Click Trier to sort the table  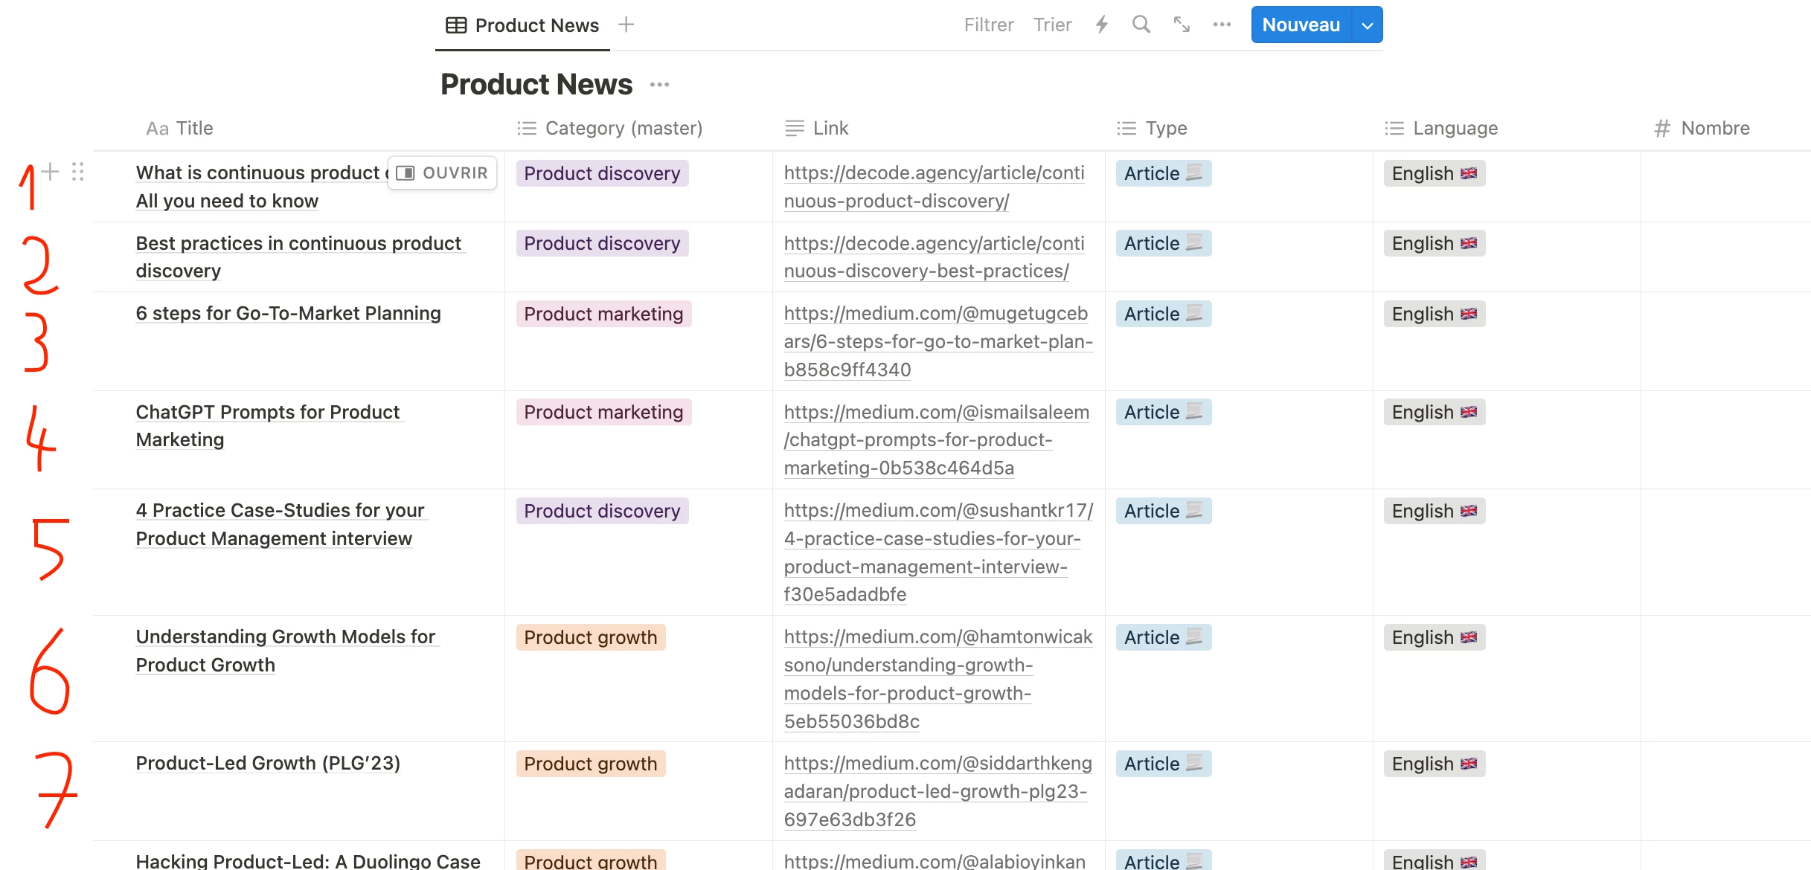[x=1052, y=25]
